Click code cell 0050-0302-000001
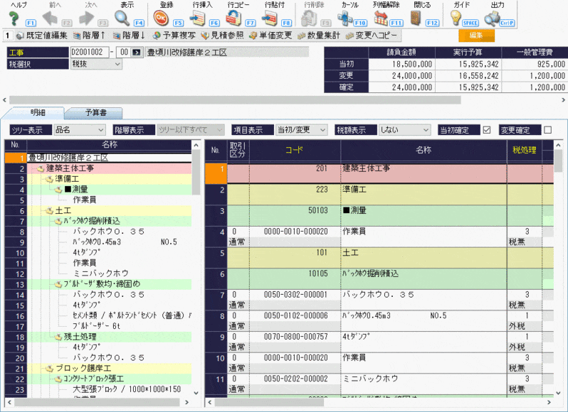 click(x=295, y=295)
